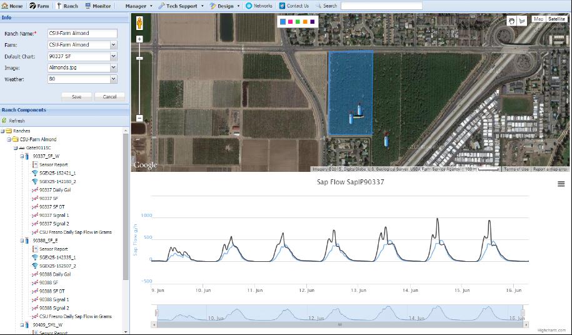Click the Refresh icon in Ranch Components

4,121
